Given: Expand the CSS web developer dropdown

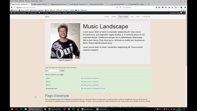Looking at the screenshot, I should [x=27, y=10].
